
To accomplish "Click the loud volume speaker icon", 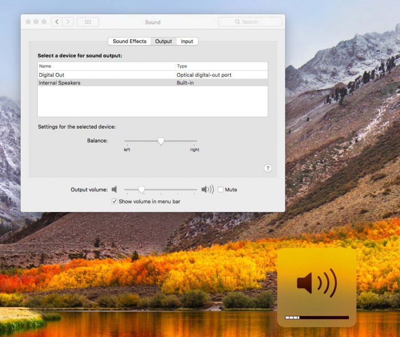I will click(x=207, y=189).
